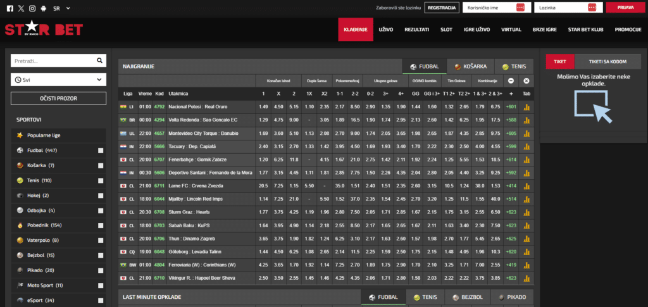648x307 pixels.
Task: Open the Promocije navigation link
Action: [628, 30]
